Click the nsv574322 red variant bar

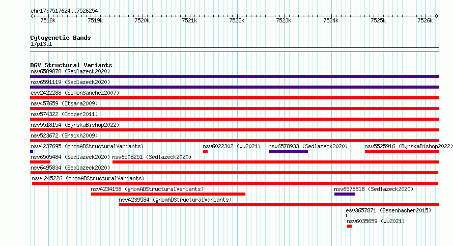(x=234, y=119)
